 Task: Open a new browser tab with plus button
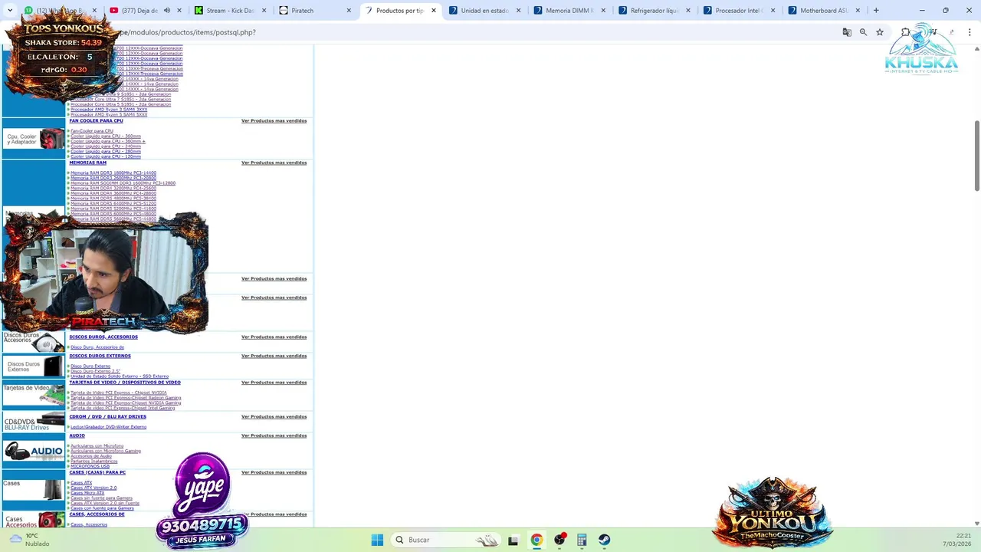coord(876,11)
